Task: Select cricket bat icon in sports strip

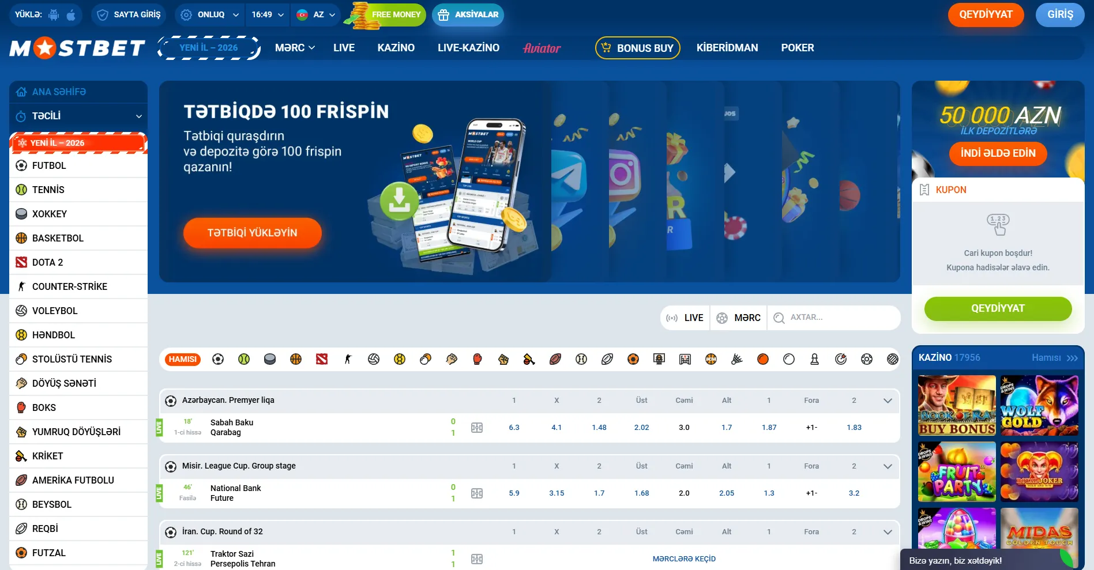Action: (x=529, y=359)
